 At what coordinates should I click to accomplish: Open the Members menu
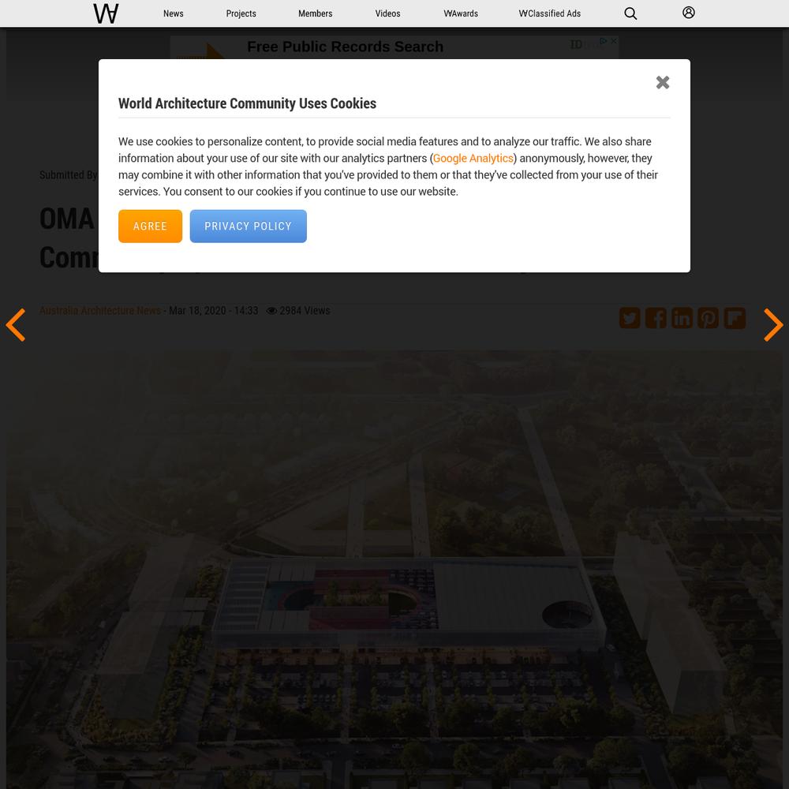click(315, 13)
